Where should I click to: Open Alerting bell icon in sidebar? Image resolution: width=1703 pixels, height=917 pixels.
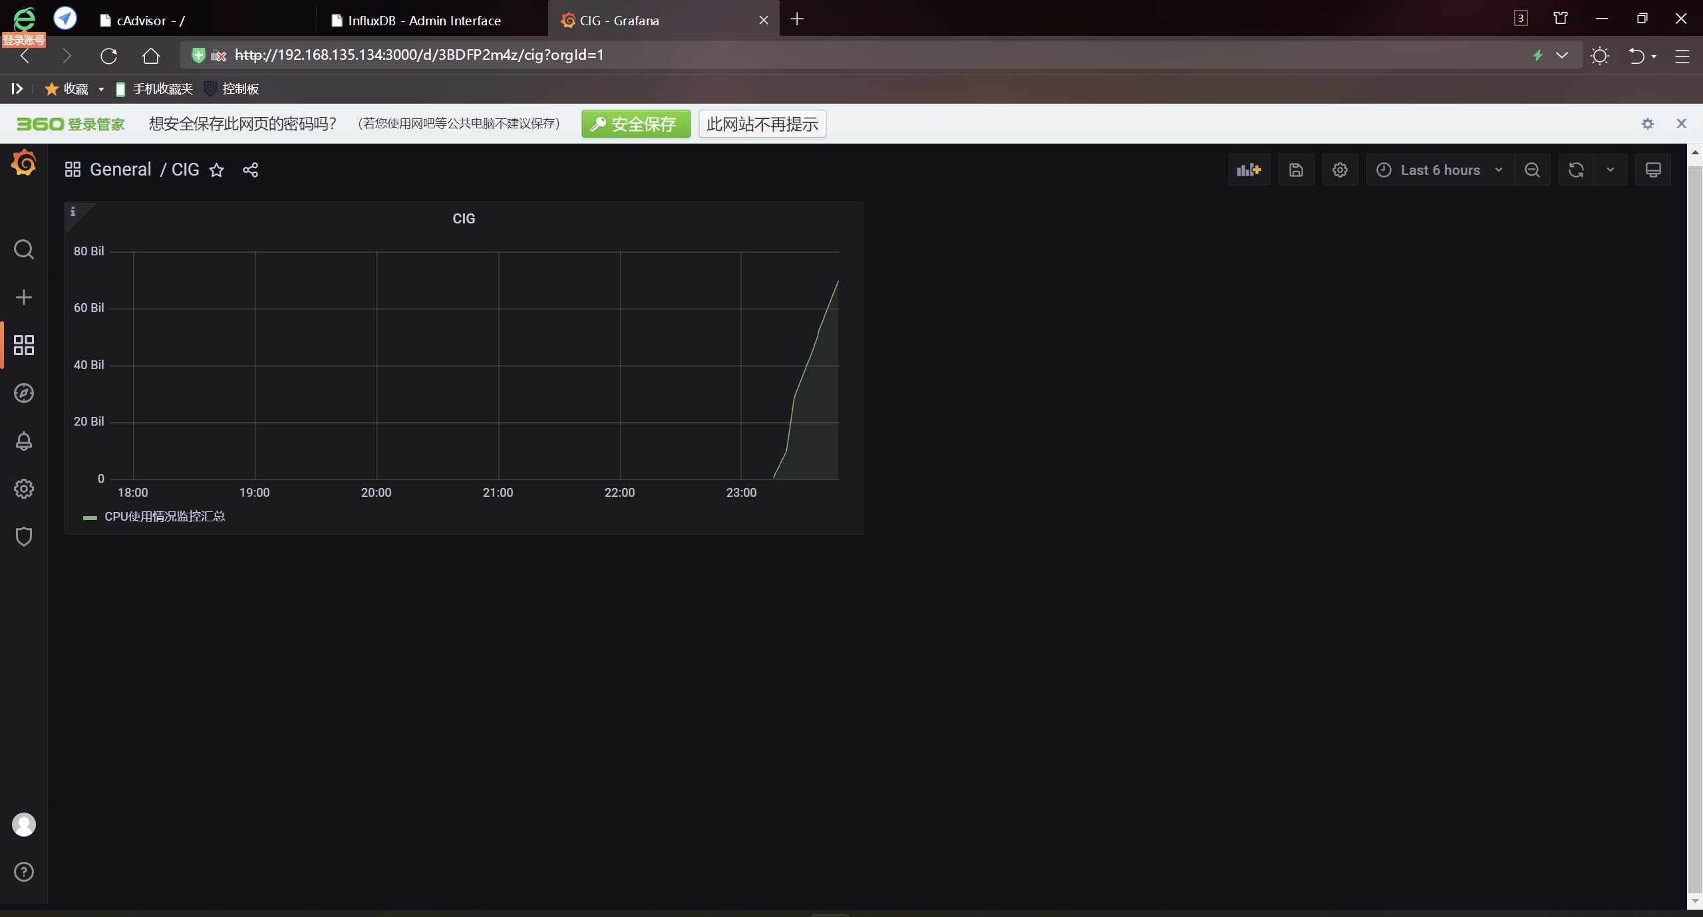tap(24, 441)
